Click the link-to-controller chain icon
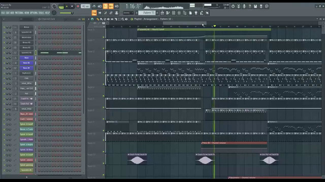 click(x=111, y=13)
